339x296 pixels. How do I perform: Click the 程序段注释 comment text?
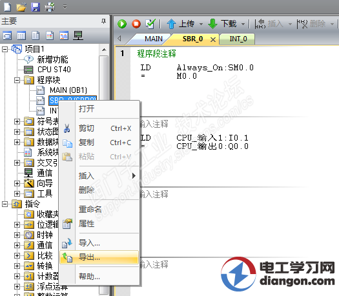[x=156, y=54]
